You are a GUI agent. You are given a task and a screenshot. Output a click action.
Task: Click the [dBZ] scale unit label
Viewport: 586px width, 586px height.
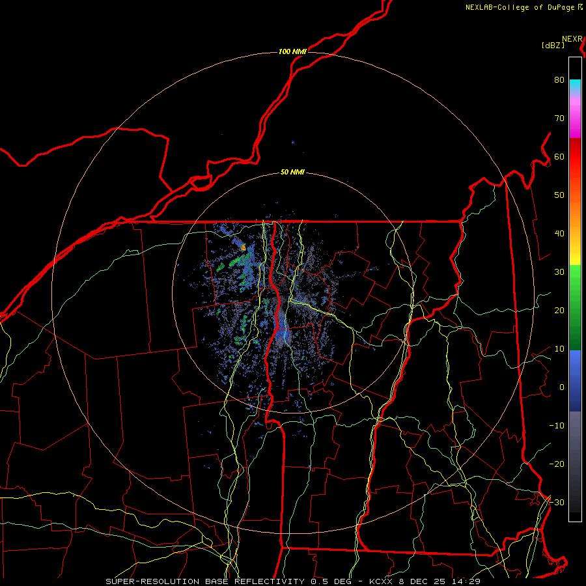[x=553, y=46]
